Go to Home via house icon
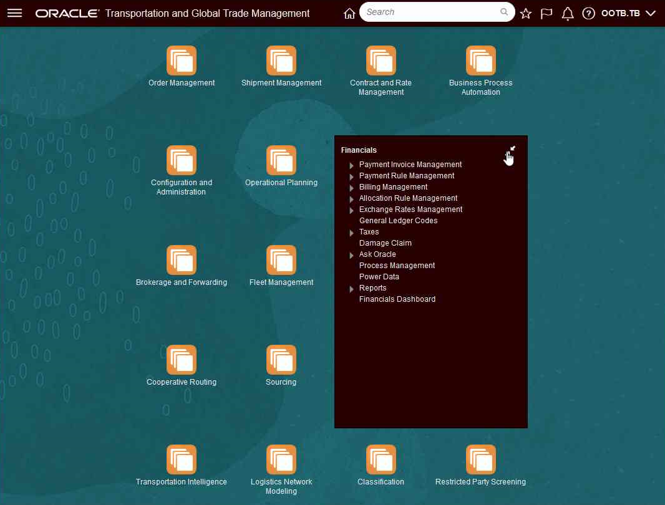 click(349, 14)
